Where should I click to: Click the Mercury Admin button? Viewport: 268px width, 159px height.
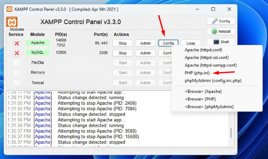pyautogui.click(x=145, y=73)
